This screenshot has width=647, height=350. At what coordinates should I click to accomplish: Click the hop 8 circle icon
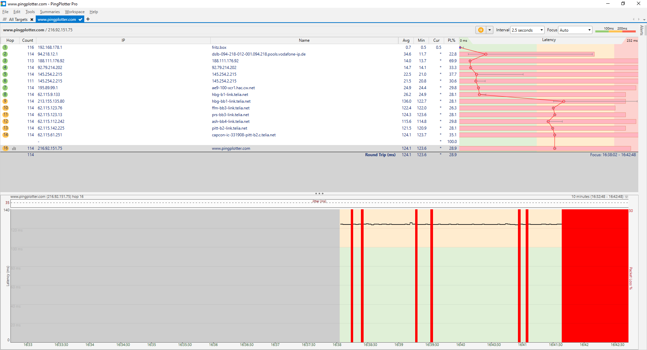click(5, 95)
